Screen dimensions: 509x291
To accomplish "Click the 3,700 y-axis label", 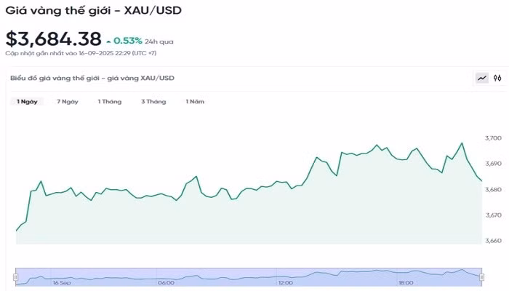I will tap(493, 138).
